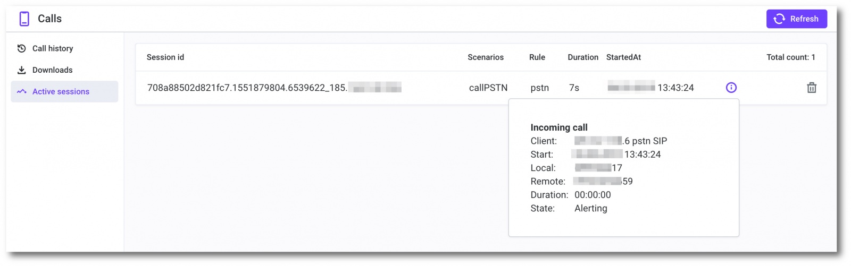Click the circular arrows icon on Refresh
This screenshot has height=266, width=851.
pyautogui.click(x=779, y=19)
